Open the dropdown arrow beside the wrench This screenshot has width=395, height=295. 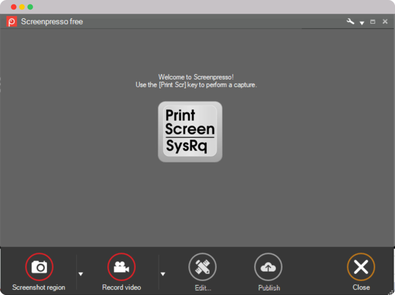pos(362,23)
